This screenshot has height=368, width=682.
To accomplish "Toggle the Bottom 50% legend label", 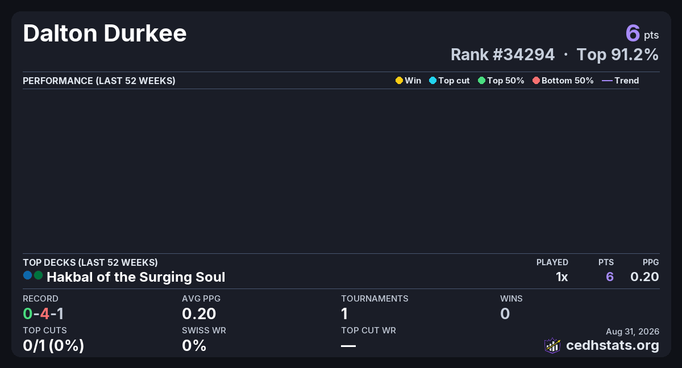I will point(568,81).
